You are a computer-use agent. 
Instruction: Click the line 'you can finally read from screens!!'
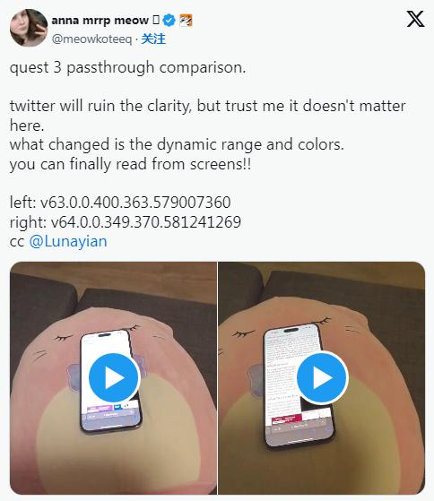tap(130, 164)
